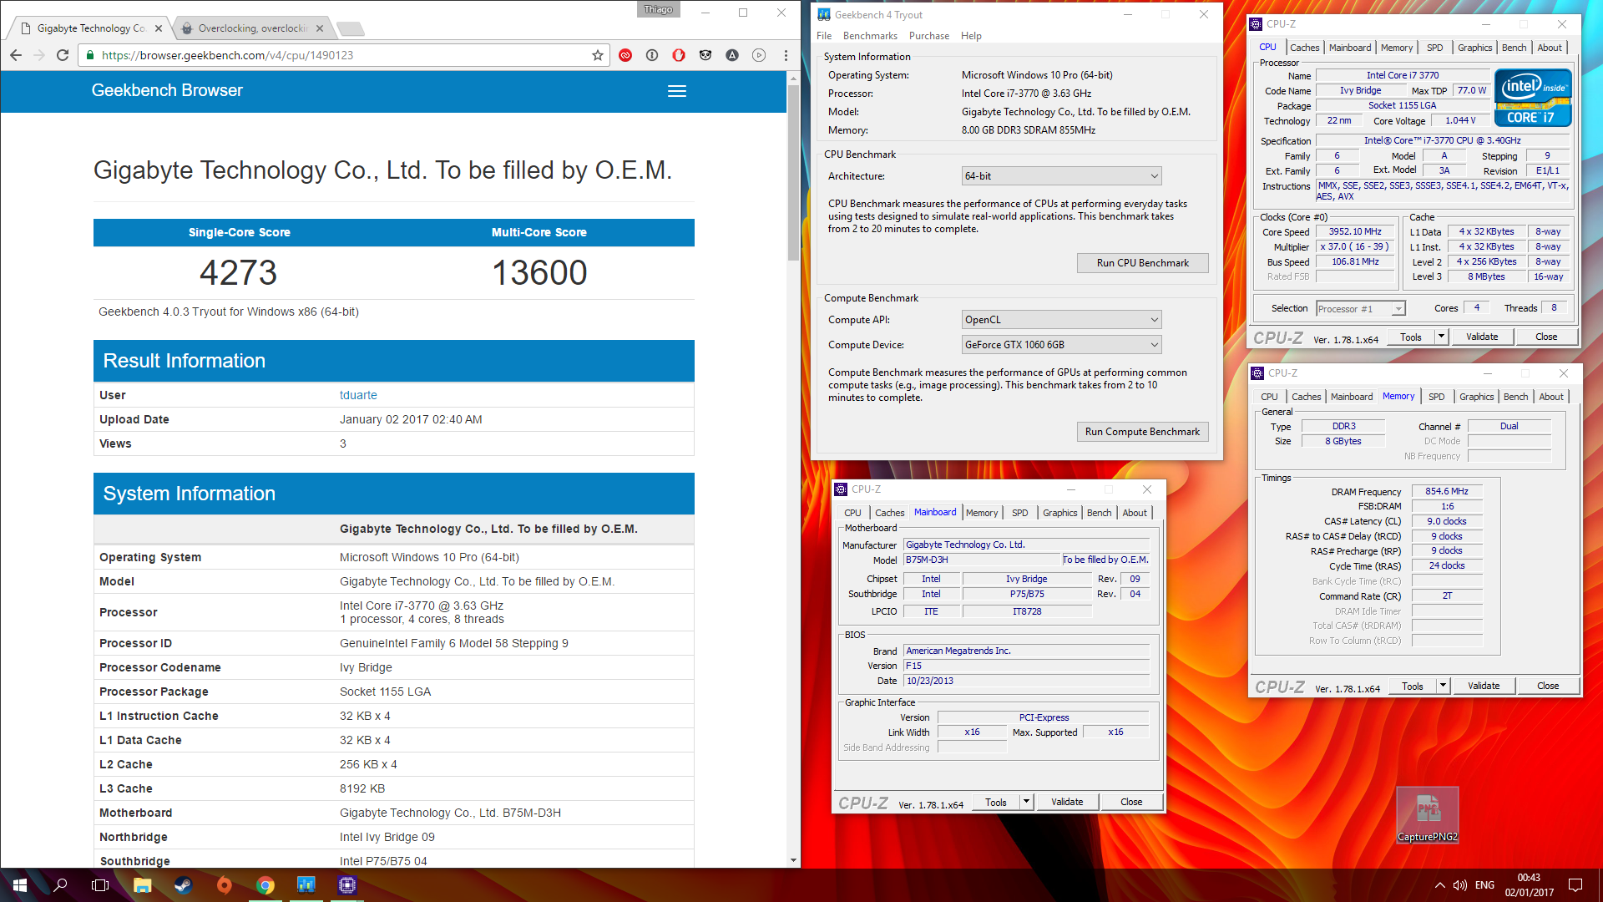The width and height of the screenshot is (1603, 902).
Task: Click Tools button in Mainboard CPU-Z window
Action: (995, 802)
